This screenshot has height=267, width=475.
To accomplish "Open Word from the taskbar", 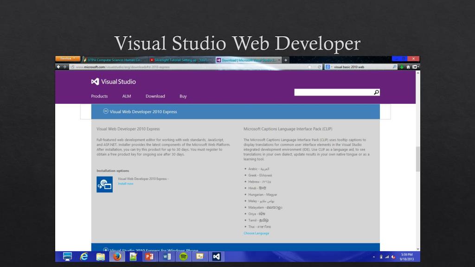I will pyautogui.click(x=167, y=256).
